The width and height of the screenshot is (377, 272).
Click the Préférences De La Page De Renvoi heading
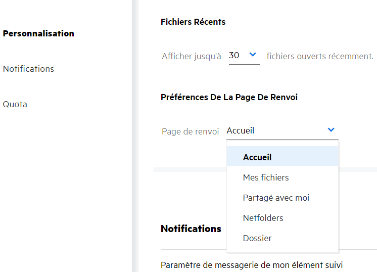(229, 97)
